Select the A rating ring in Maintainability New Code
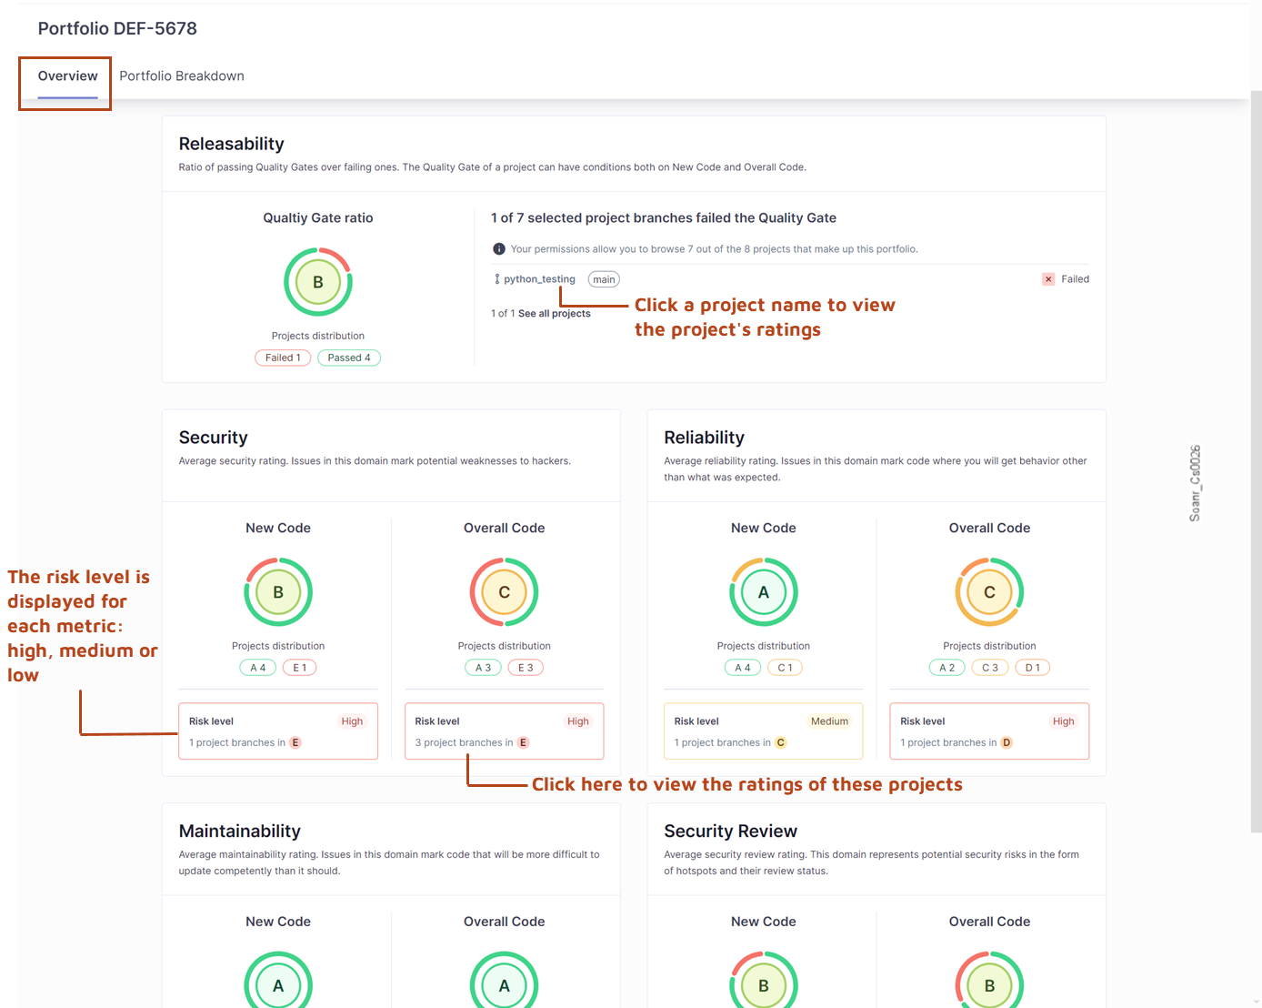Screen dimensions: 1262x1008 (278, 984)
